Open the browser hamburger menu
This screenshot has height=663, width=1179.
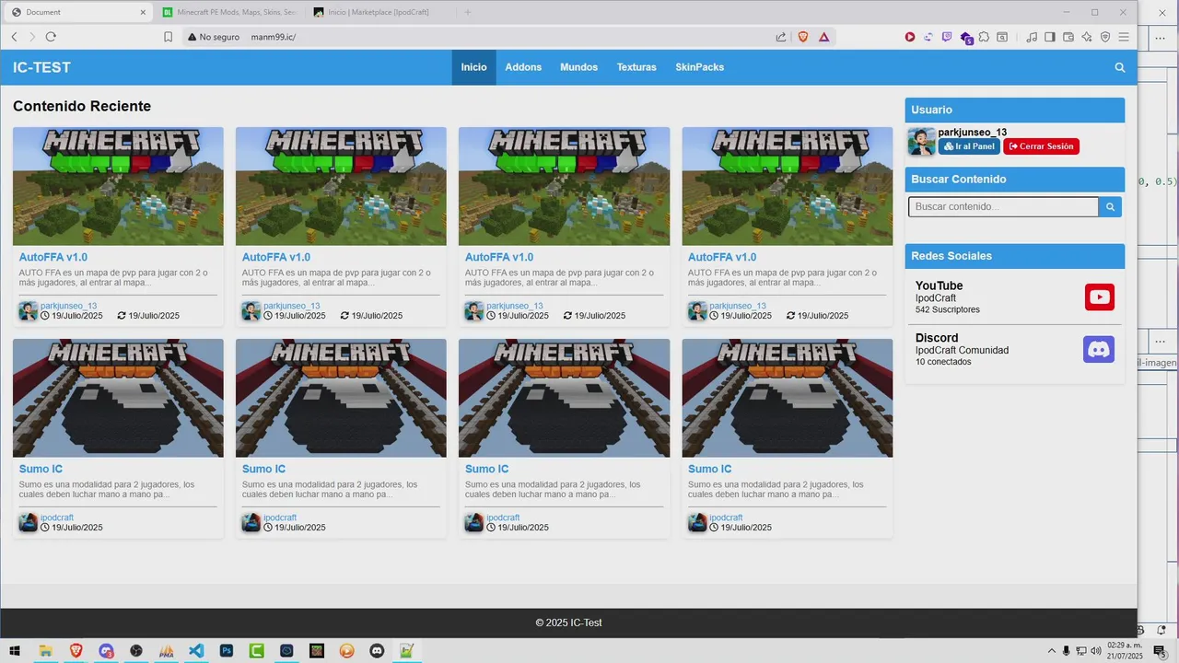pyautogui.click(x=1124, y=37)
